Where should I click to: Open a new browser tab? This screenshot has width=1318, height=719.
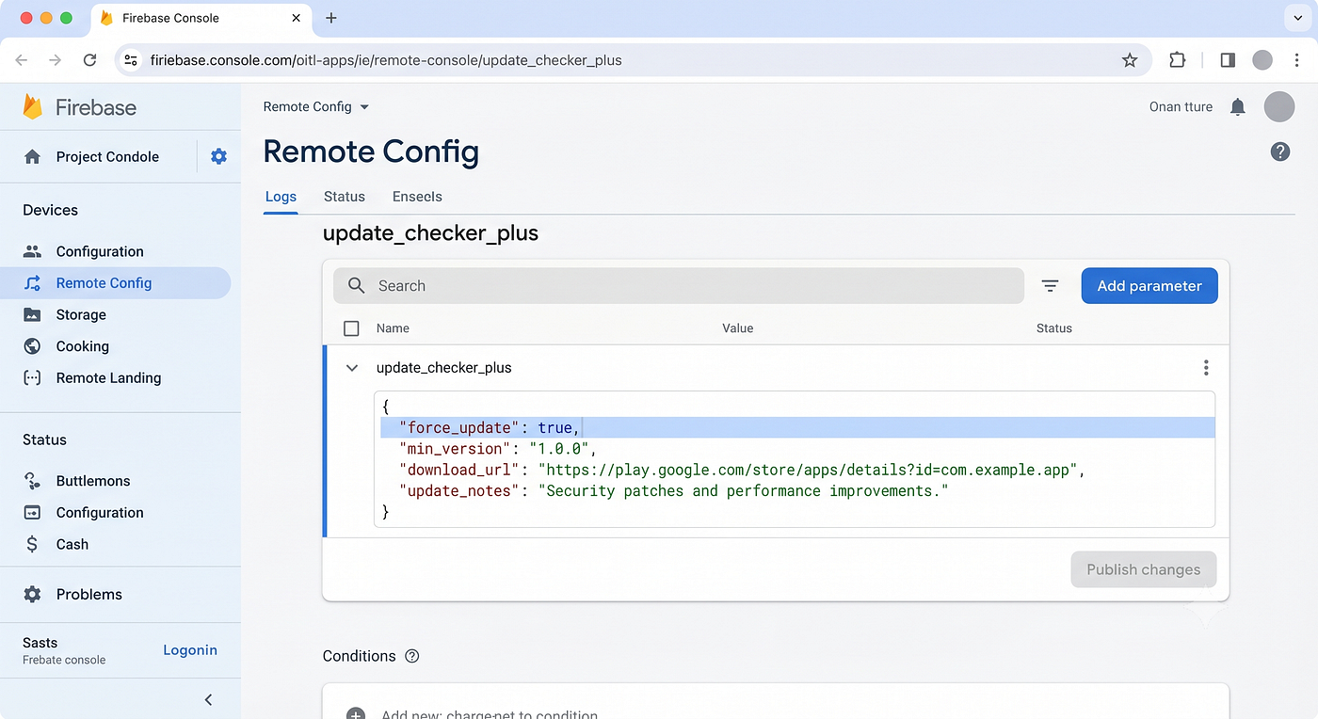(331, 18)
